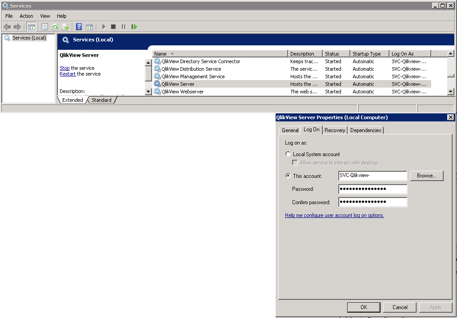Select Services (Local) tree node
The height and width of the screenshot is (318, 457).
[x=29, y=38]
